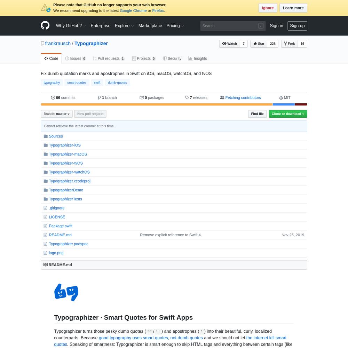Open the frankrausch owner profile link
Viewport: 348px width, 348px height.
coord(58,43)
